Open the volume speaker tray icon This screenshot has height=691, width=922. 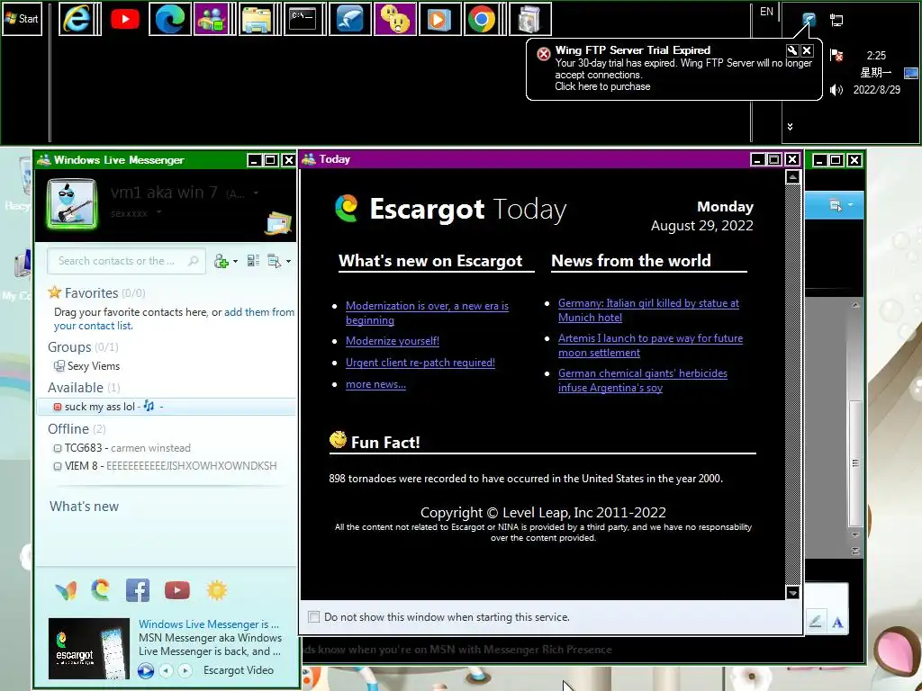pos(836,90)
